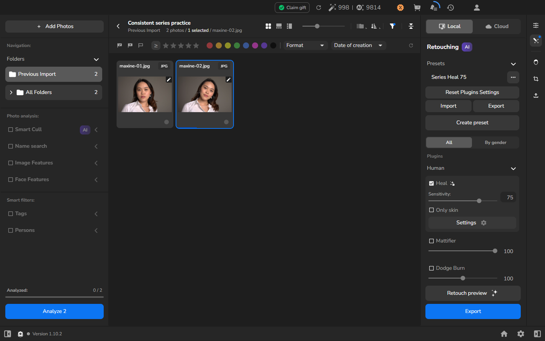Enable the Smart Cull checkbox
Viewport: 545px width, 341px height.
point(11,130)
